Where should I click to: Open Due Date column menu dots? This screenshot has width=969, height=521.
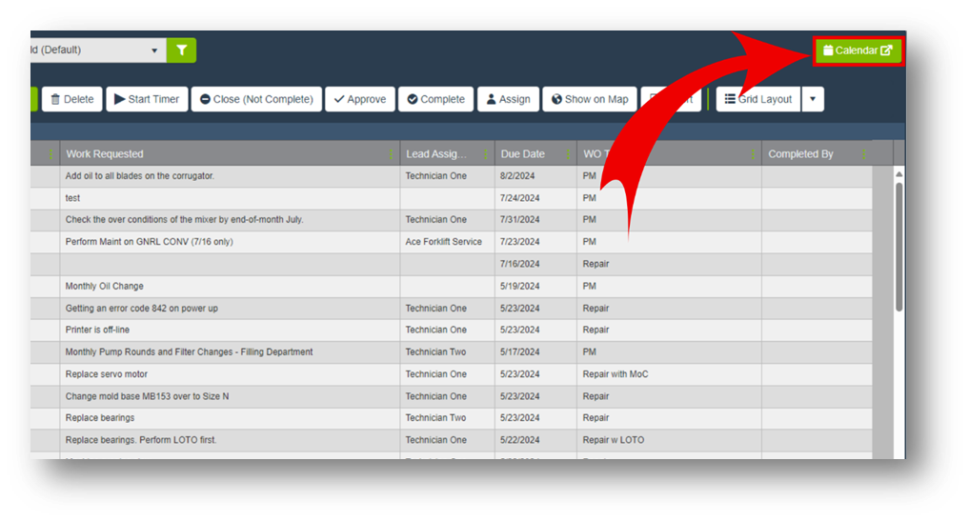568,154
